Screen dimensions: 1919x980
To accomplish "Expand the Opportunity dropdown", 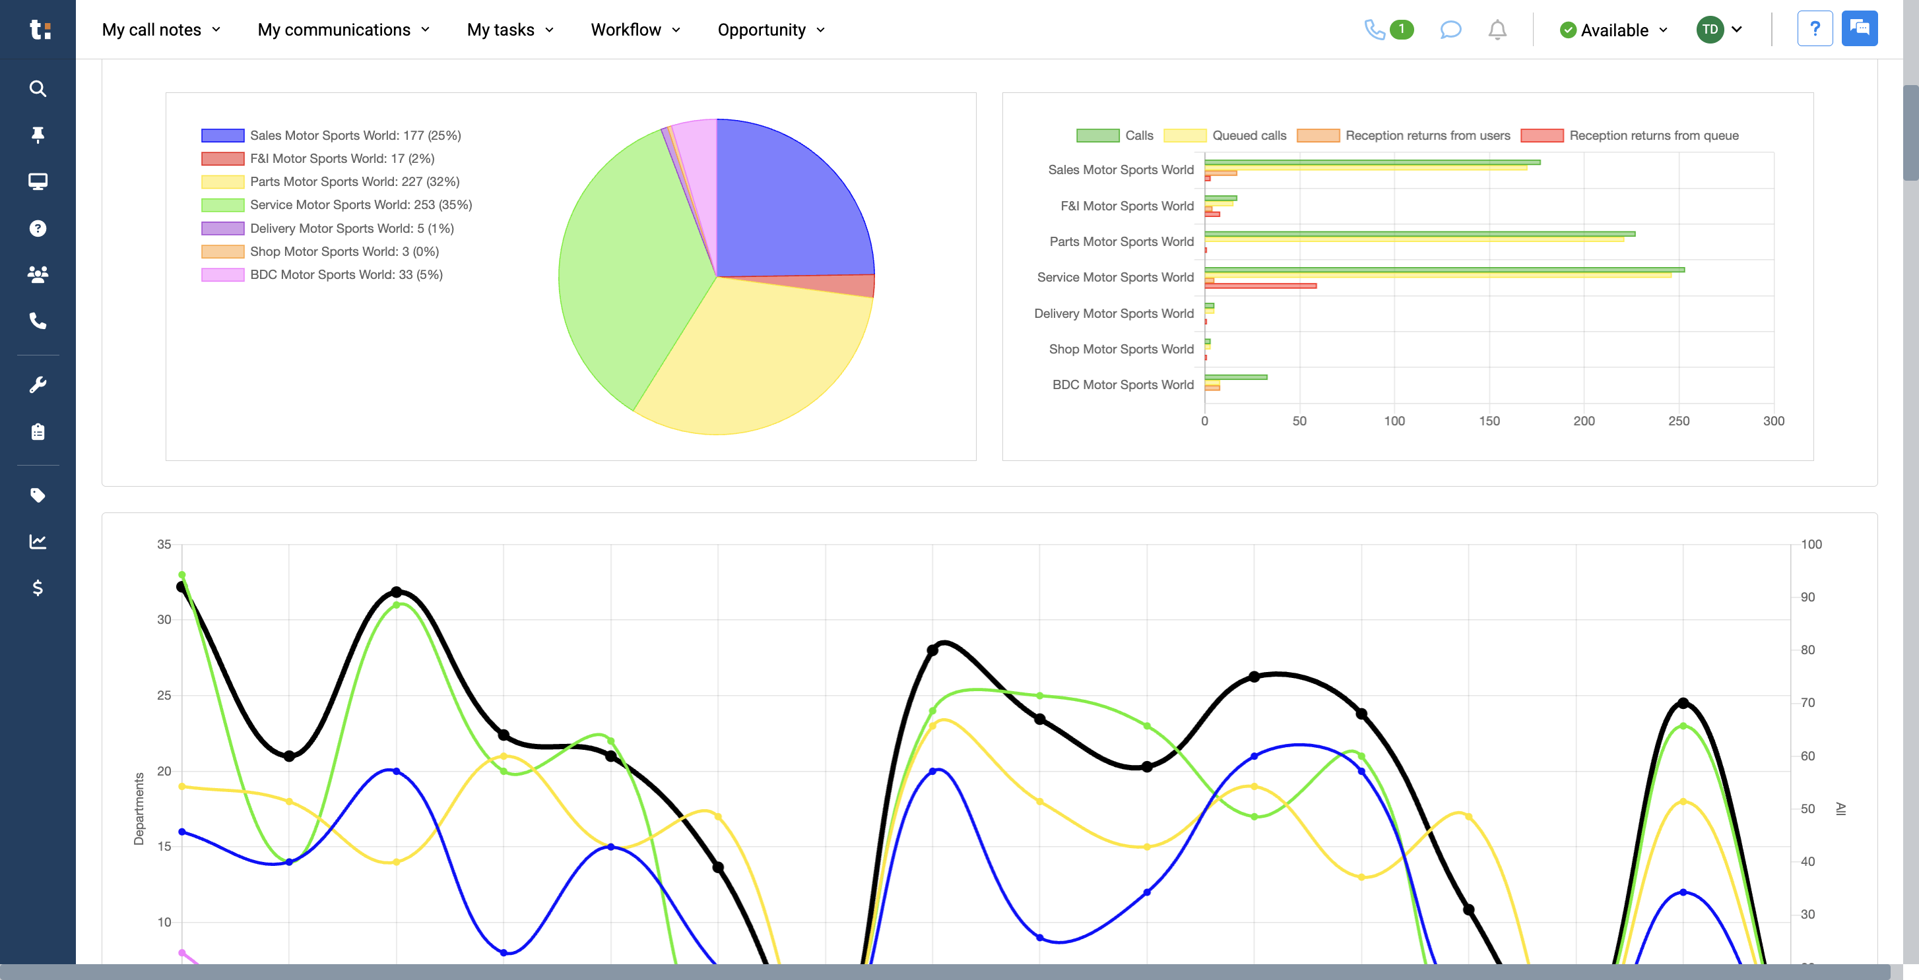I will click(769, 30).
